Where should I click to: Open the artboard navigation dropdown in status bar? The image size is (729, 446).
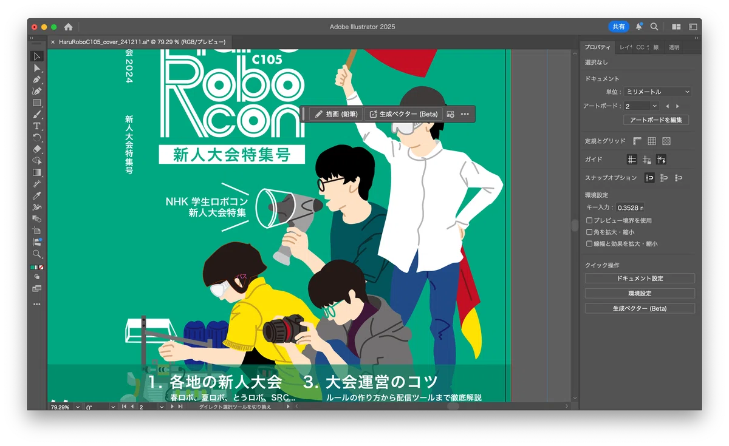click(162, 407)
